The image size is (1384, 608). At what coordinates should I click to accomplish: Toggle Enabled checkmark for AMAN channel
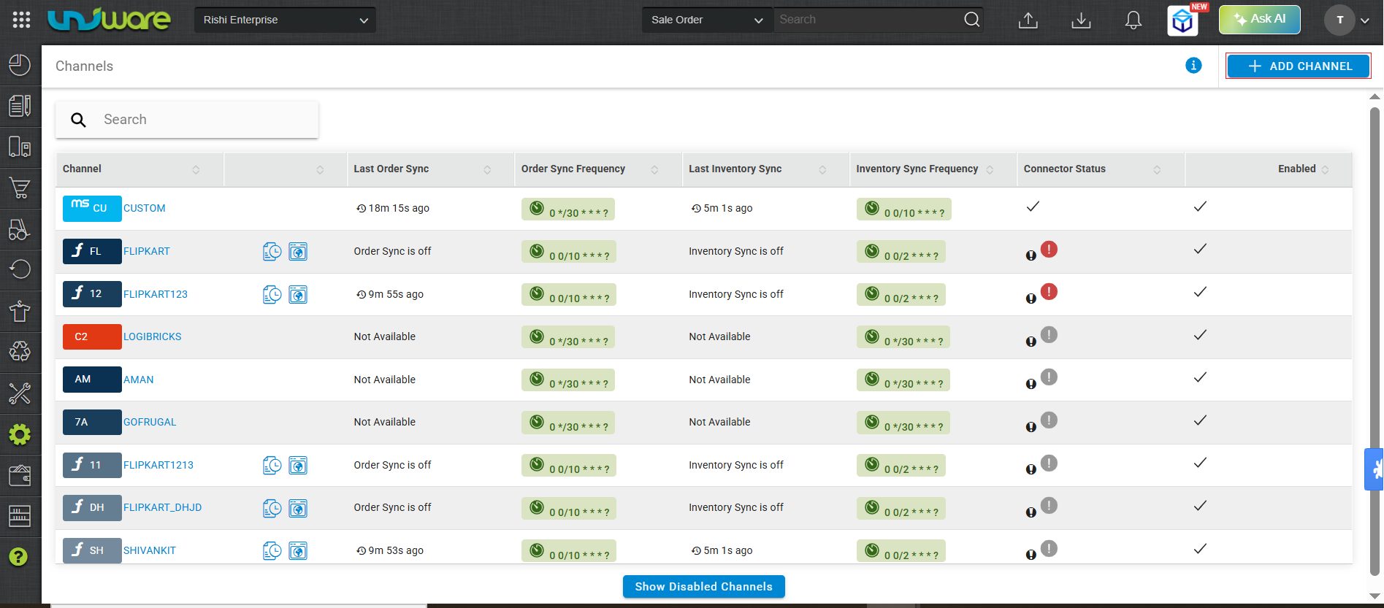coord(1200,377)
